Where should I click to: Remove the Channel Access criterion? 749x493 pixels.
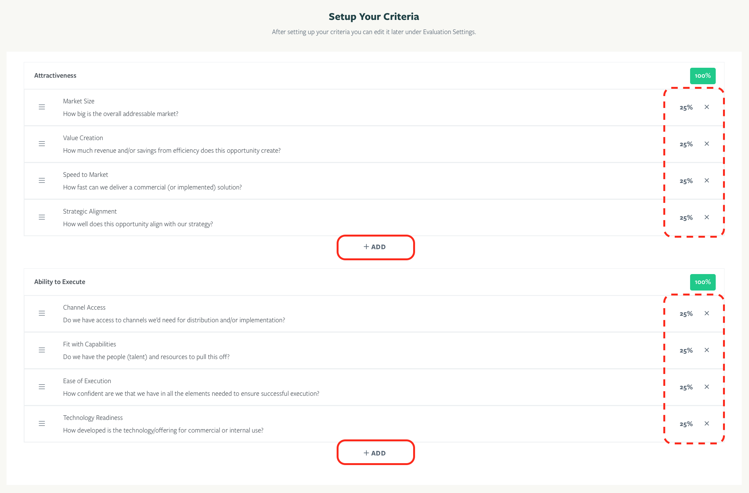(x=707, y=313)
